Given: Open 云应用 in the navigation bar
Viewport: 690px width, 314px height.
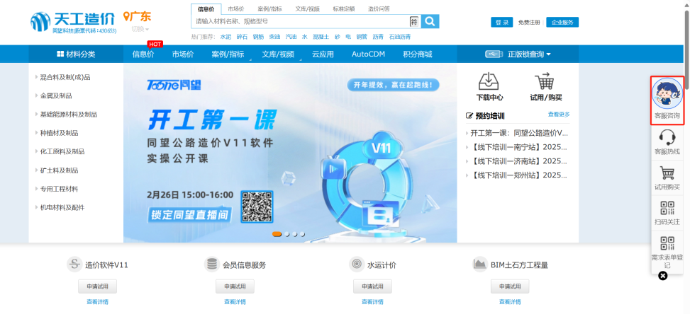Looking at the screenshot, I should [323, 54].
